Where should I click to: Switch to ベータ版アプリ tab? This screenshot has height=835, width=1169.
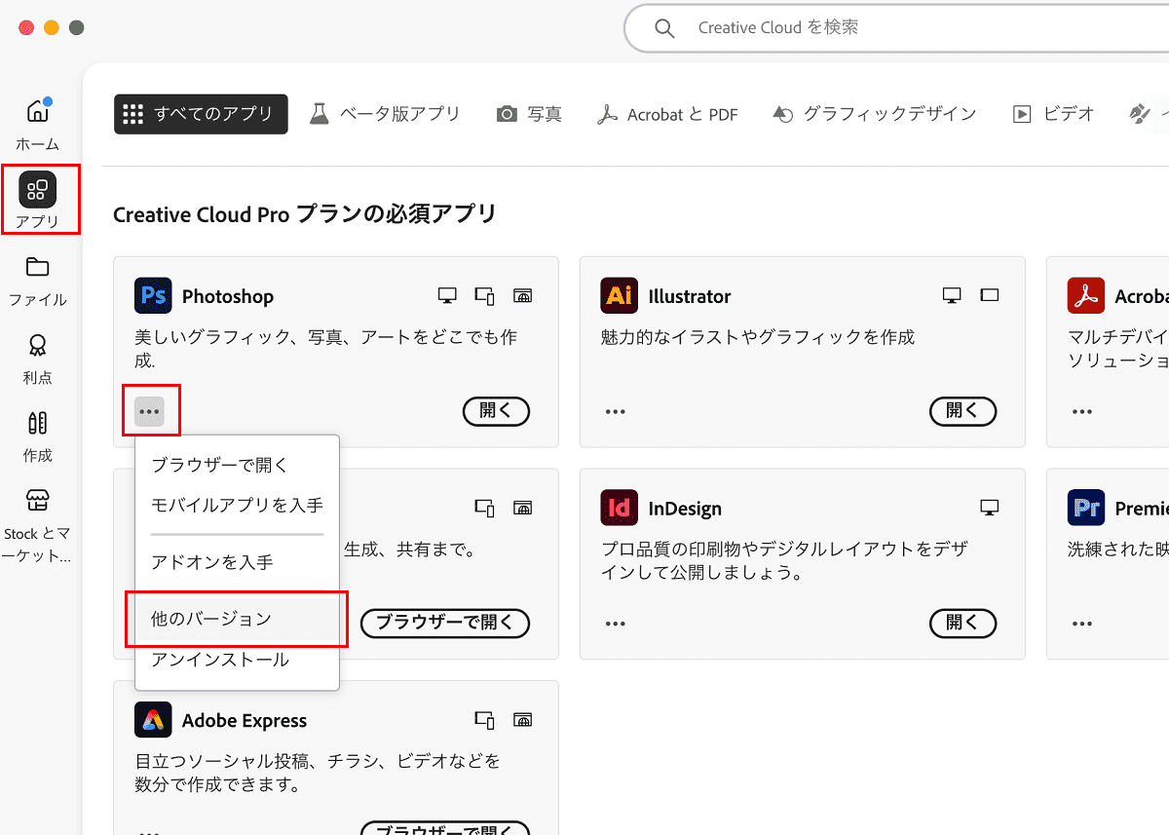pyautogui.click(x=385, y=114)
